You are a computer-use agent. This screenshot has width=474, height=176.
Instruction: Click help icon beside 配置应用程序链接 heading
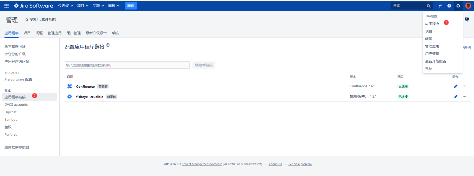point(108,45)
